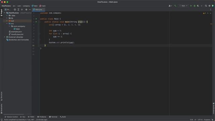Build project with the hammer icon

(x=175, y=6)
